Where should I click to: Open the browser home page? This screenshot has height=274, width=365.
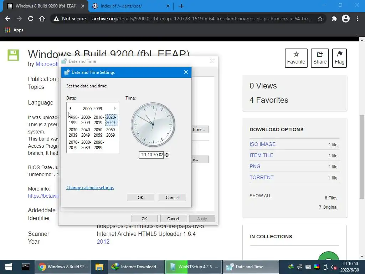[42, 19]
